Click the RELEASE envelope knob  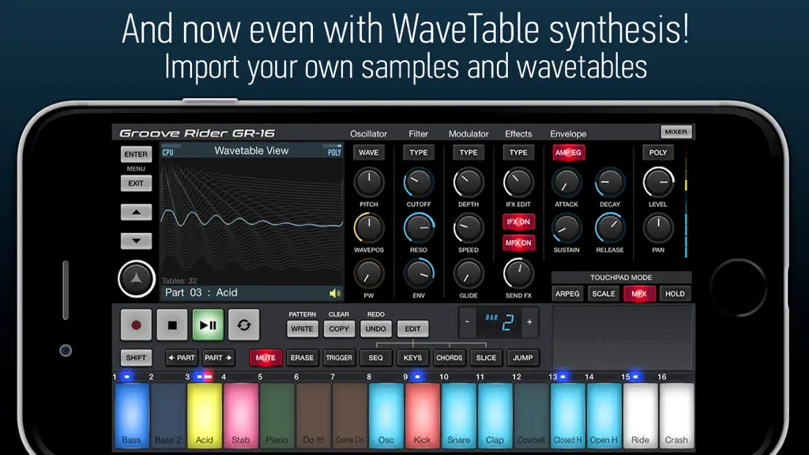(610, 228)
